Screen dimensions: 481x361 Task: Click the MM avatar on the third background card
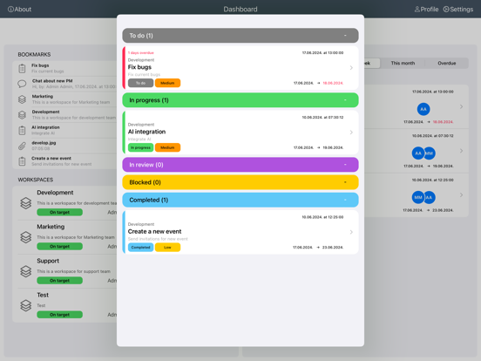(417, 197)
